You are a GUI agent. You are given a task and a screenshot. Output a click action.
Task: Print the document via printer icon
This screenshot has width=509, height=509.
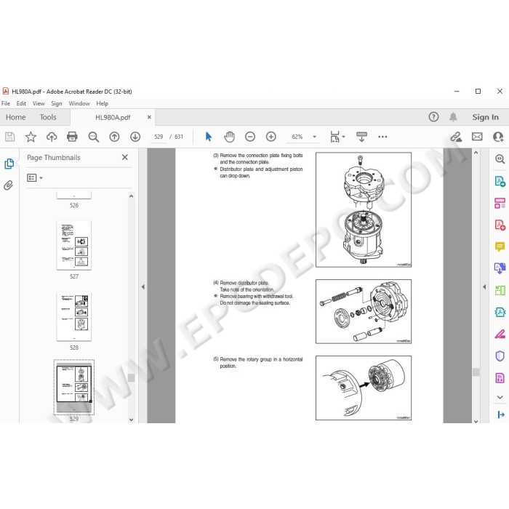coord(72,137)
